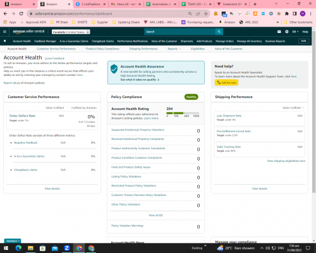Image resolution: width=316 pixels, height=253 pixels.
Task: Switch to the Customer Service Performance tab
Action: click(56, 49)
